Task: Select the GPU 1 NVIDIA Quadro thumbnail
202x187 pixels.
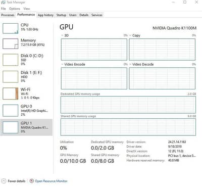Action: [x=10, y=127]
